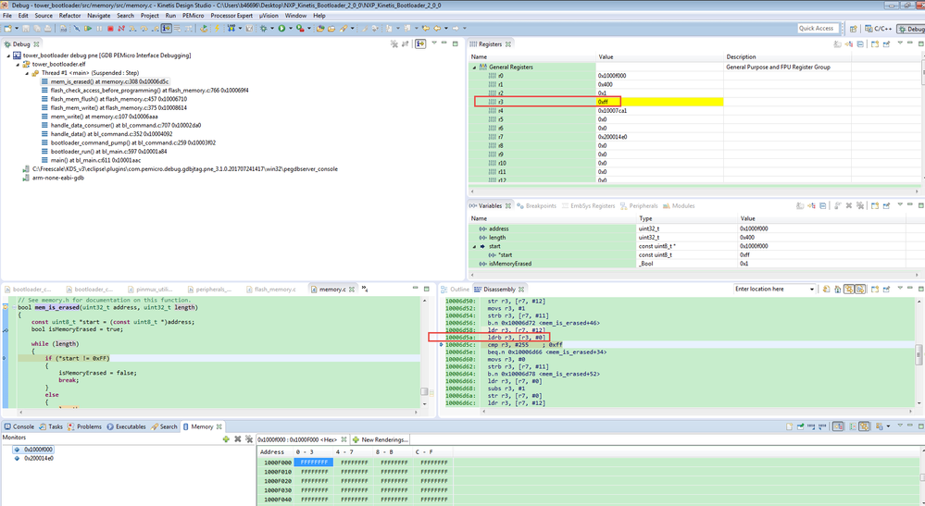
Task: Click Remove All Terminated icon in Debug view
Action: [x=394, y=44]
